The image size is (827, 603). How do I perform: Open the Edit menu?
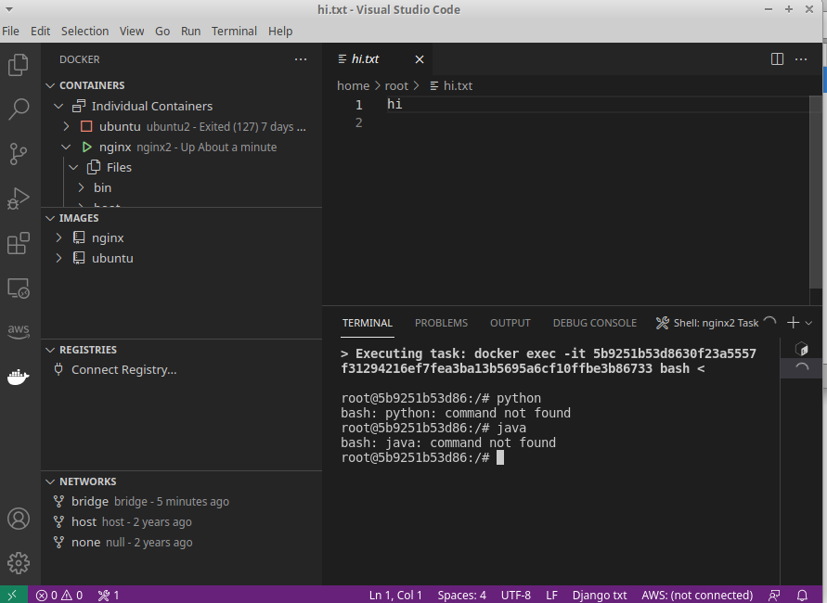click(40, 32)
